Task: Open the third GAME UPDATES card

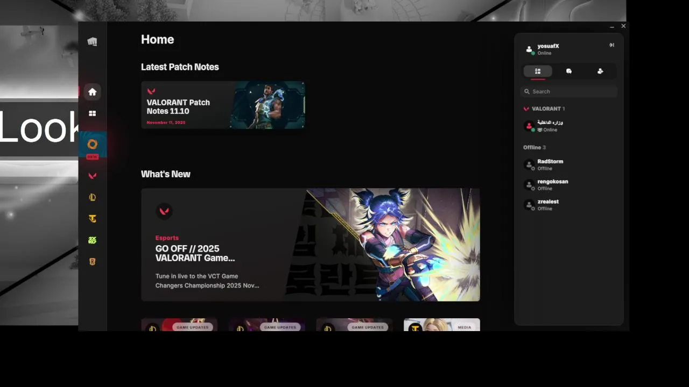Action: tap(354, 324)
